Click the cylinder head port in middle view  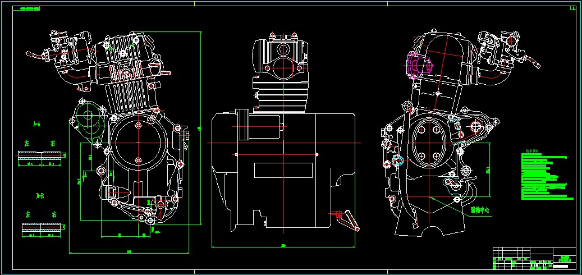(x=283, y=49)
